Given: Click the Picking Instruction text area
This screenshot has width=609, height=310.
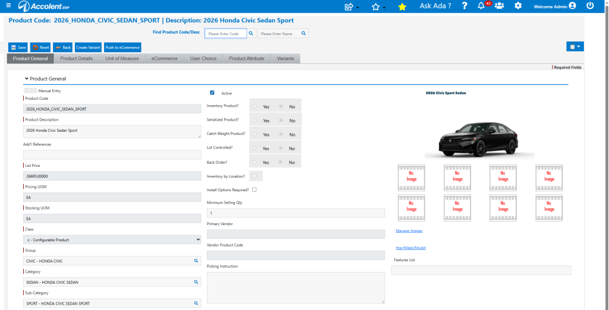Looking at the screenshot, I should 296,288.
